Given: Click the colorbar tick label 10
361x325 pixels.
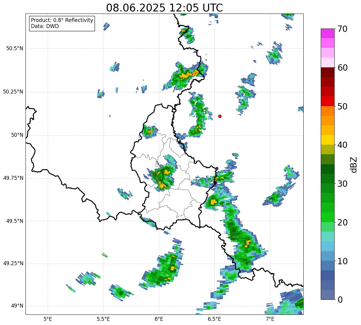Looking at the screenshot, I should point(342,261).
